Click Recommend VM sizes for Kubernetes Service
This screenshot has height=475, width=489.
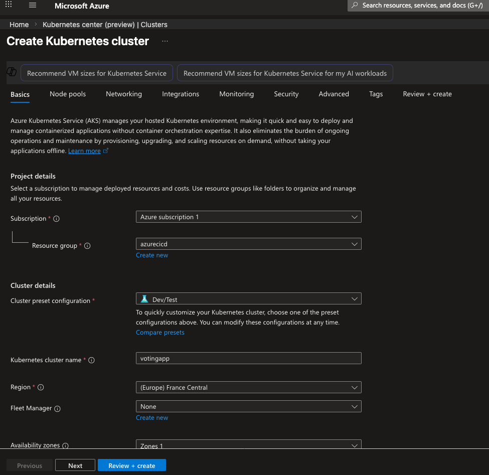(x=97, y=73)
